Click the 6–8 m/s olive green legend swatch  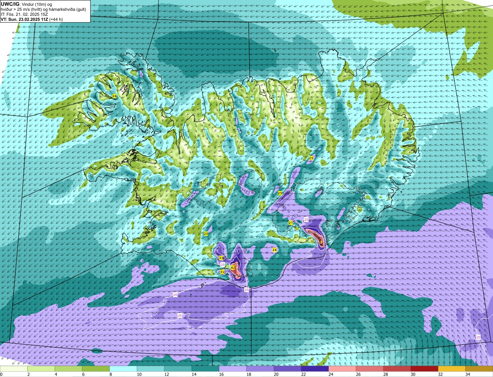pyautogui.click(x=96, y=369)
